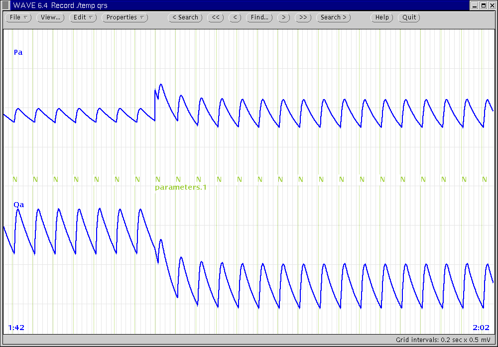
Task: Click the Quit button
Action: tap(409, 17)
